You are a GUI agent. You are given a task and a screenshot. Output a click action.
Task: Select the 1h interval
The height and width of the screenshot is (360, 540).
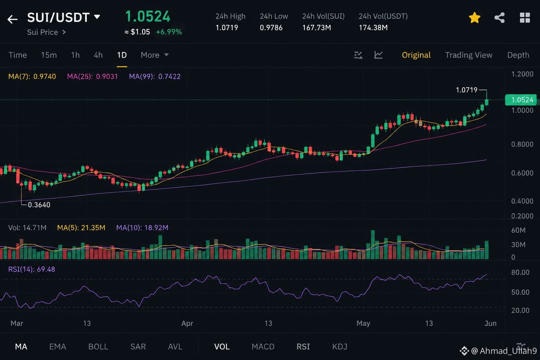click(x=75, y=55)
